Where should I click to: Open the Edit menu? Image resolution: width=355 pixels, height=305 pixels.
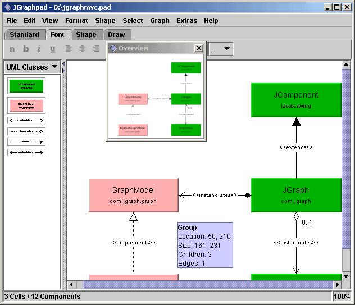click(29, 21)
